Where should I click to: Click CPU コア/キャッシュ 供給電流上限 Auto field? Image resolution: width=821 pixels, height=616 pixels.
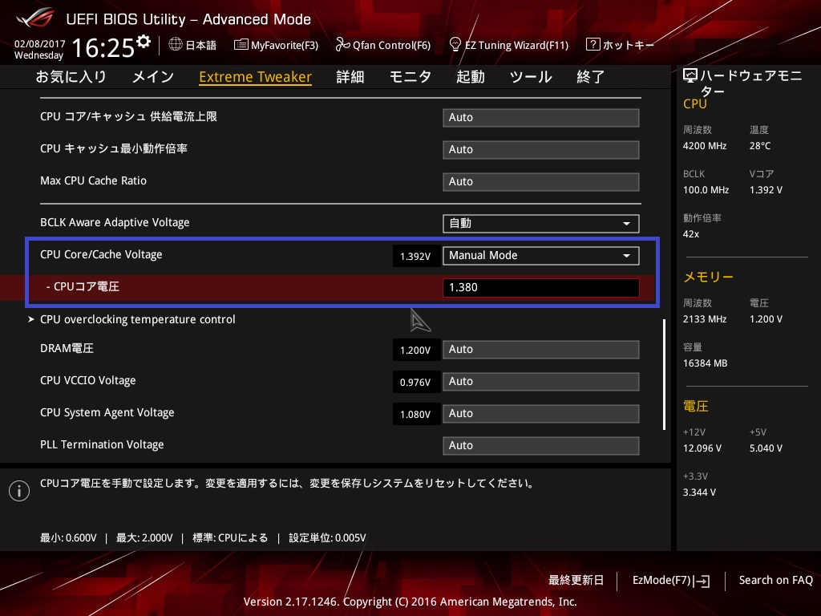pyautogui.click(x=541, y=118)
